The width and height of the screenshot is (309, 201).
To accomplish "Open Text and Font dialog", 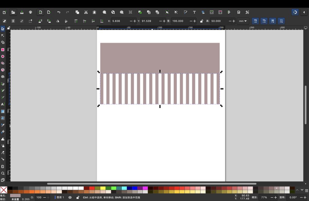I will [x=194, y=12].
